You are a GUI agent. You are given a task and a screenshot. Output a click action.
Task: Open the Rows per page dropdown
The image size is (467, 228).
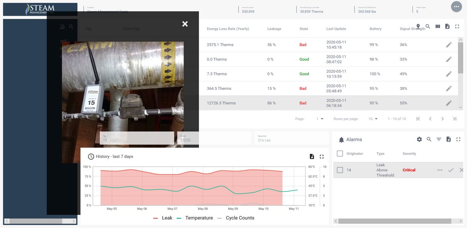tap(372, 119)
